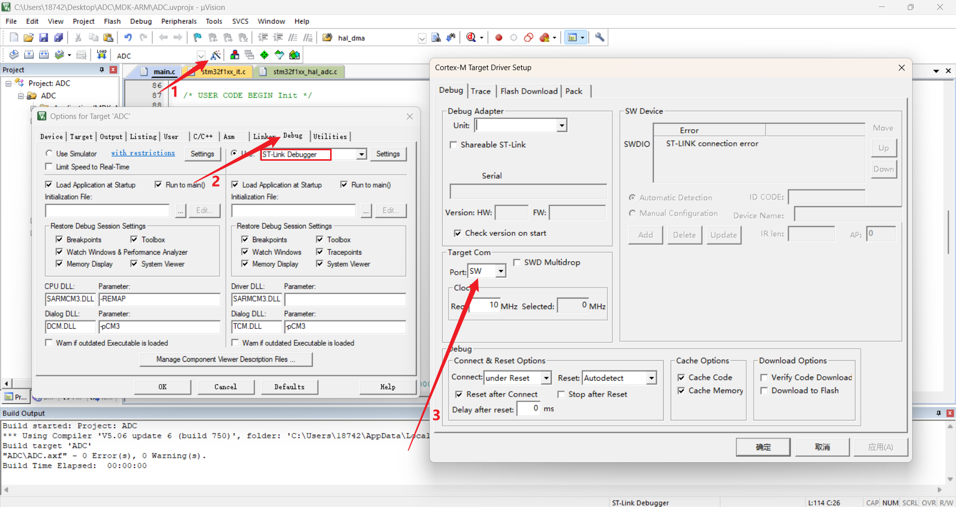Open the Connect under Reset dropdown
Viewport: 956px width, 507px height.
point(546,378)
